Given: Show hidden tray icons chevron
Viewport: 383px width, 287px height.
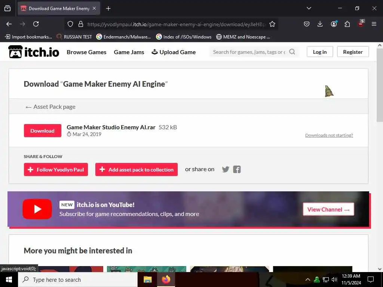Looking at the screenshot, I should point(308,280).
